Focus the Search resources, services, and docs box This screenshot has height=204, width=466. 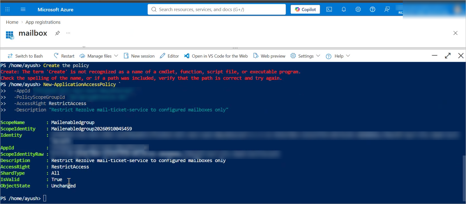(217, 9)
